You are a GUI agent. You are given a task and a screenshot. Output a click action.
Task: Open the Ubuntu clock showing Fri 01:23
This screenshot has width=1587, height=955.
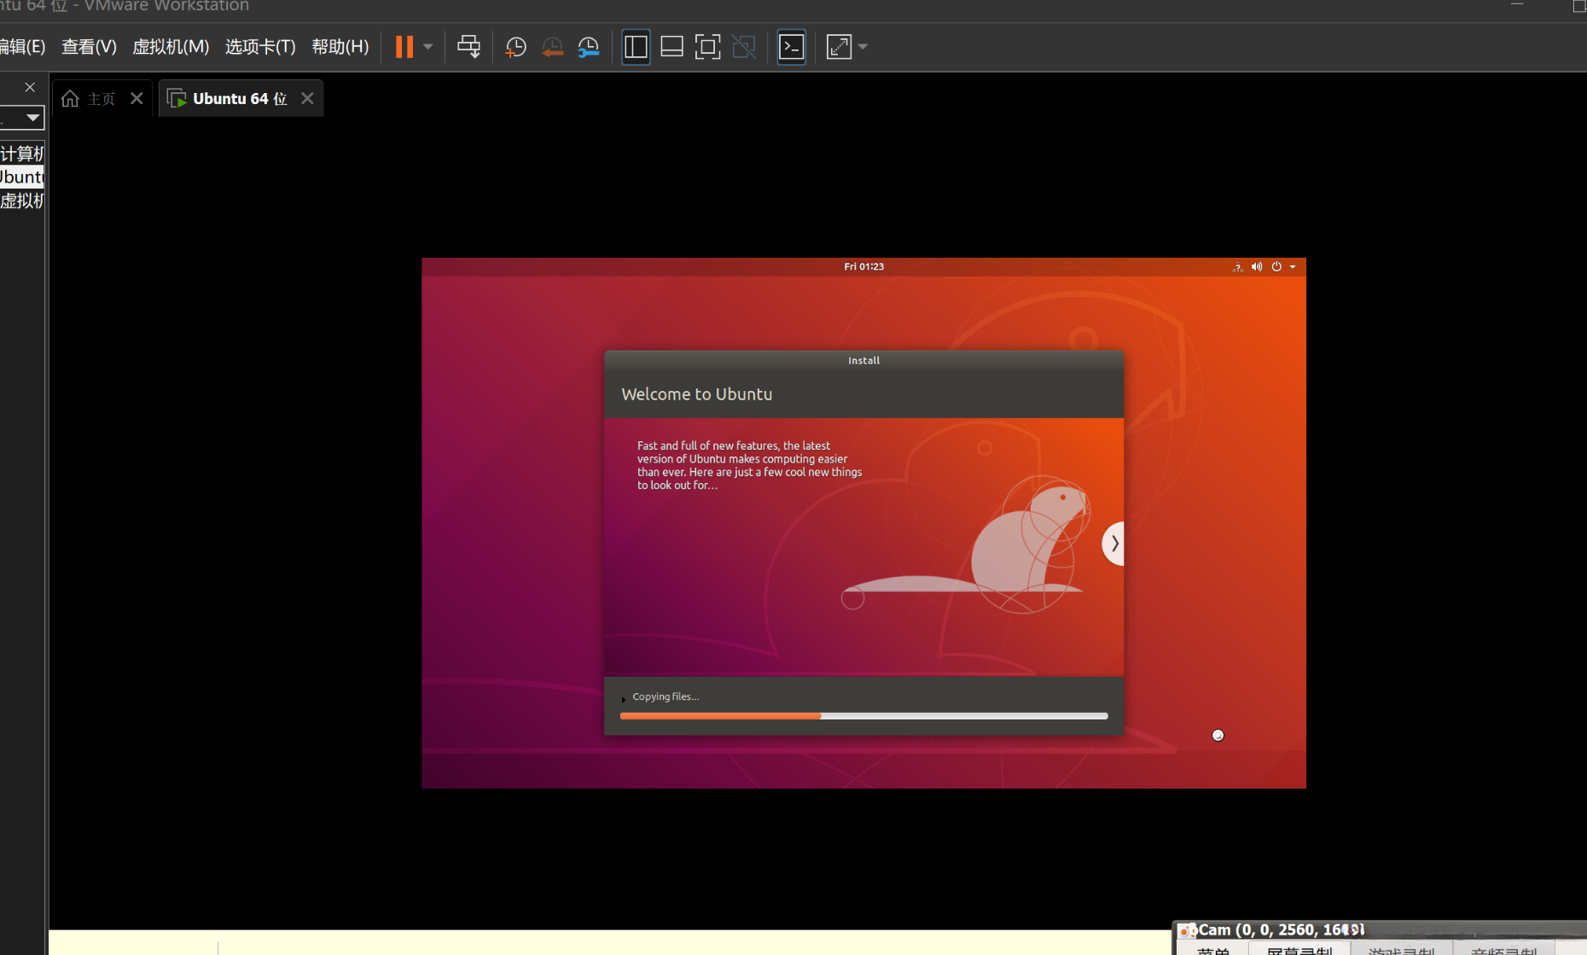click(x=863, y=266)
